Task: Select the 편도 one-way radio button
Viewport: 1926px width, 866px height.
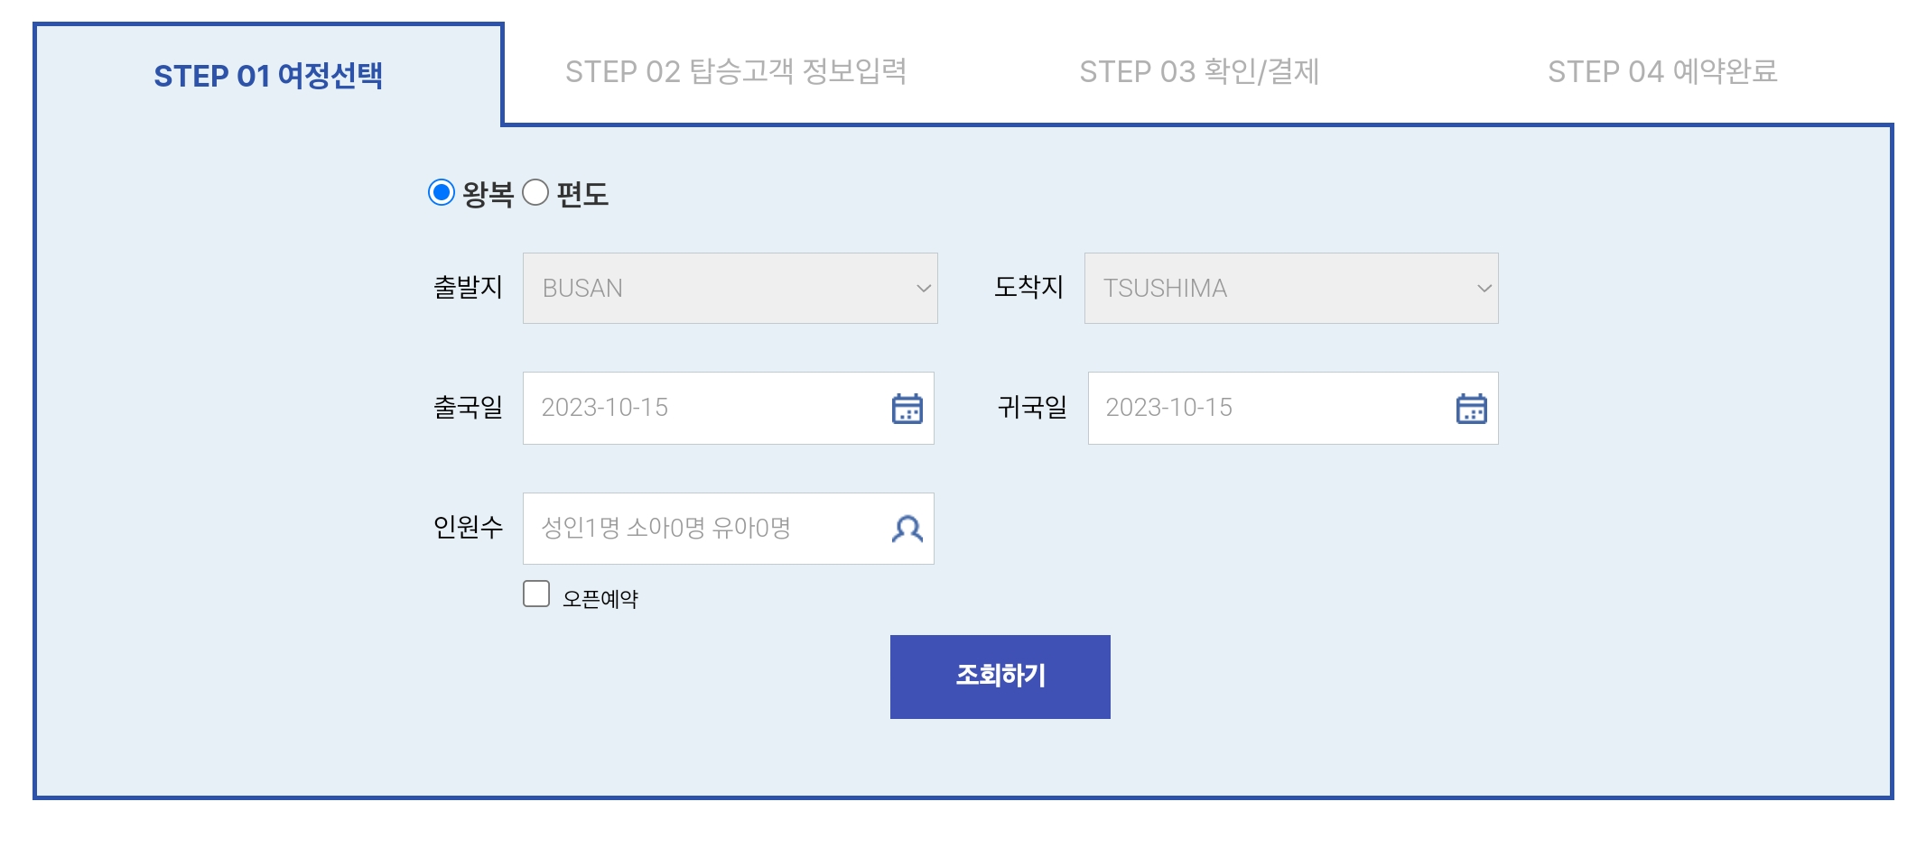Action: 536,191
